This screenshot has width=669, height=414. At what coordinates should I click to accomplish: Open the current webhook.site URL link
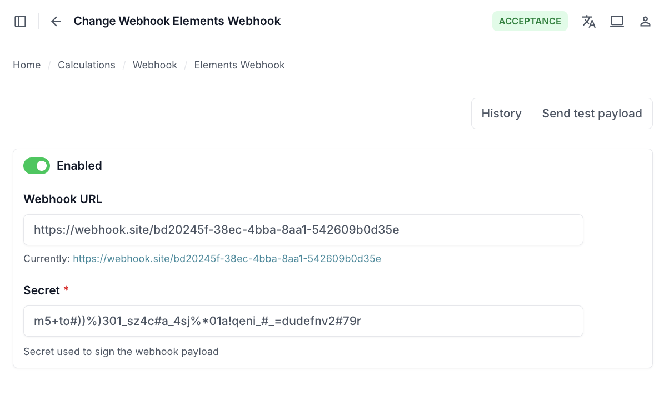pyautogui.click(x=228, y=259)
